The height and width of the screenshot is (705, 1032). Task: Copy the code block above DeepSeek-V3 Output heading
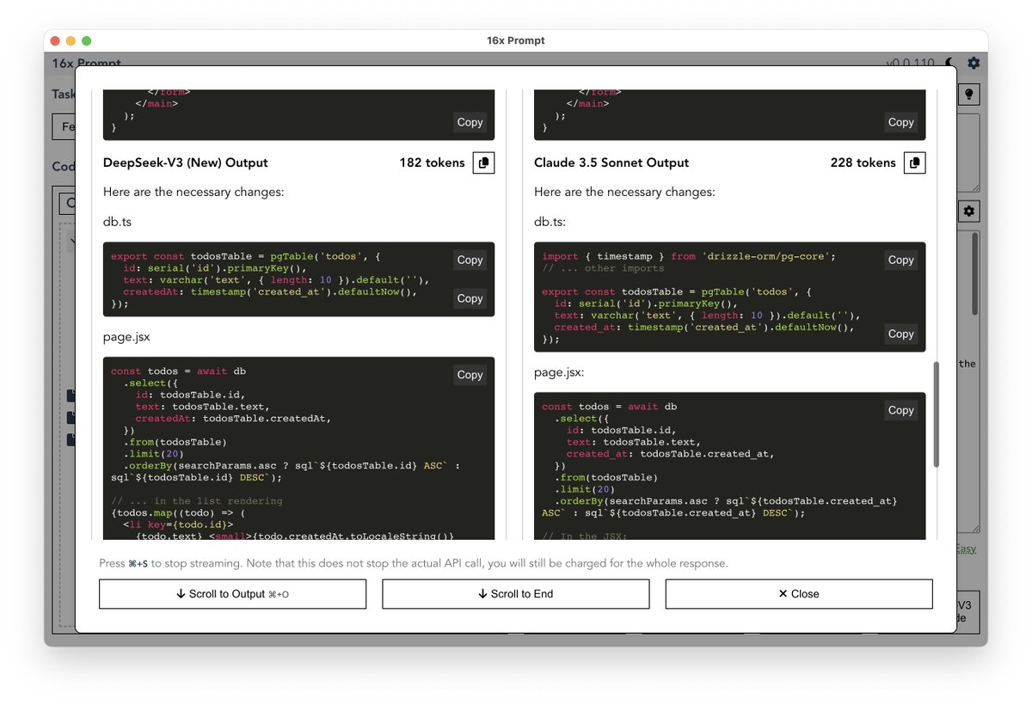tap(470, 122)
